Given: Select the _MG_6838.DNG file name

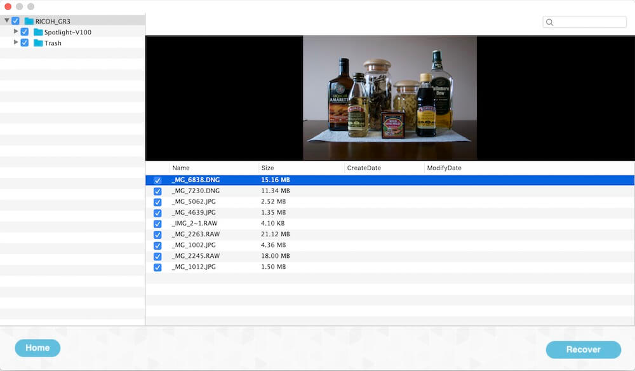Looking at the screenshot, I should pyautogui.click(x=196, y=180).
